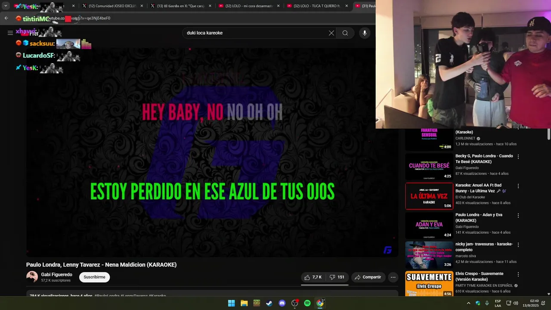Open options menu for 'Adan y Eva' video

(x=518, y=215)
